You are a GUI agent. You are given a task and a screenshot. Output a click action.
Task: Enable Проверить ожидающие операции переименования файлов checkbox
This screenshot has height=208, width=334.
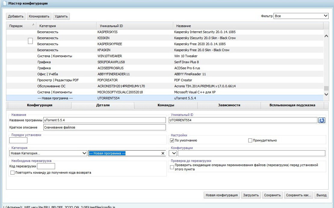click(x=172, y=167)
